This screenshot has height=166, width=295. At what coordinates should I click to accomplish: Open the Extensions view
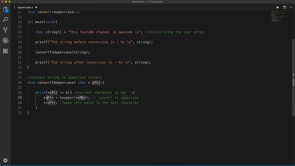[5, 51]
